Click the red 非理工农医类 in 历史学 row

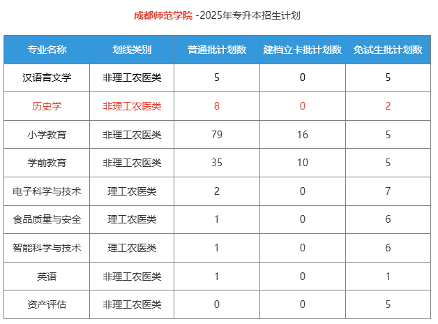click(x=132, y=106)
